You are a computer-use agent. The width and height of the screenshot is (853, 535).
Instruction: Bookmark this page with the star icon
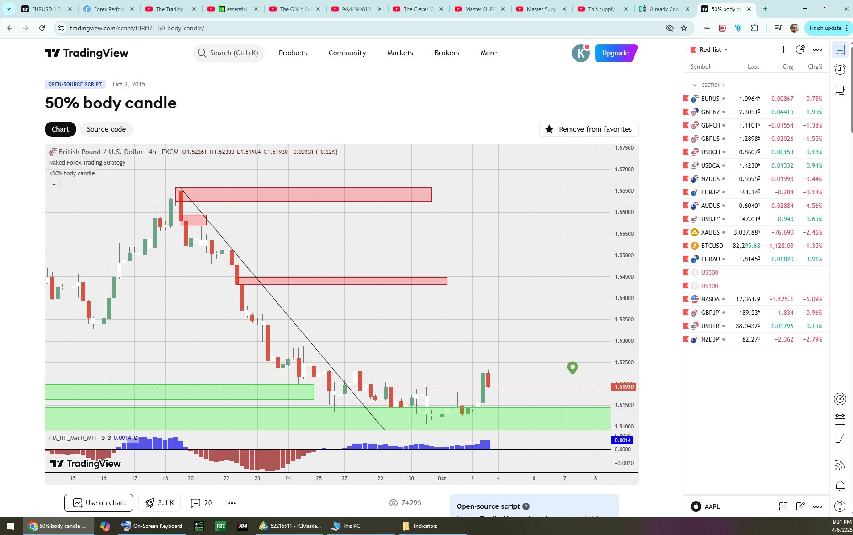coord(684,28)
